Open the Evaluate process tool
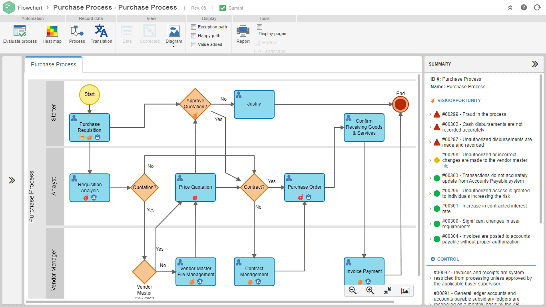Image resolution: width=546 pixels, height=307 pixels. (x=20, y=34)
